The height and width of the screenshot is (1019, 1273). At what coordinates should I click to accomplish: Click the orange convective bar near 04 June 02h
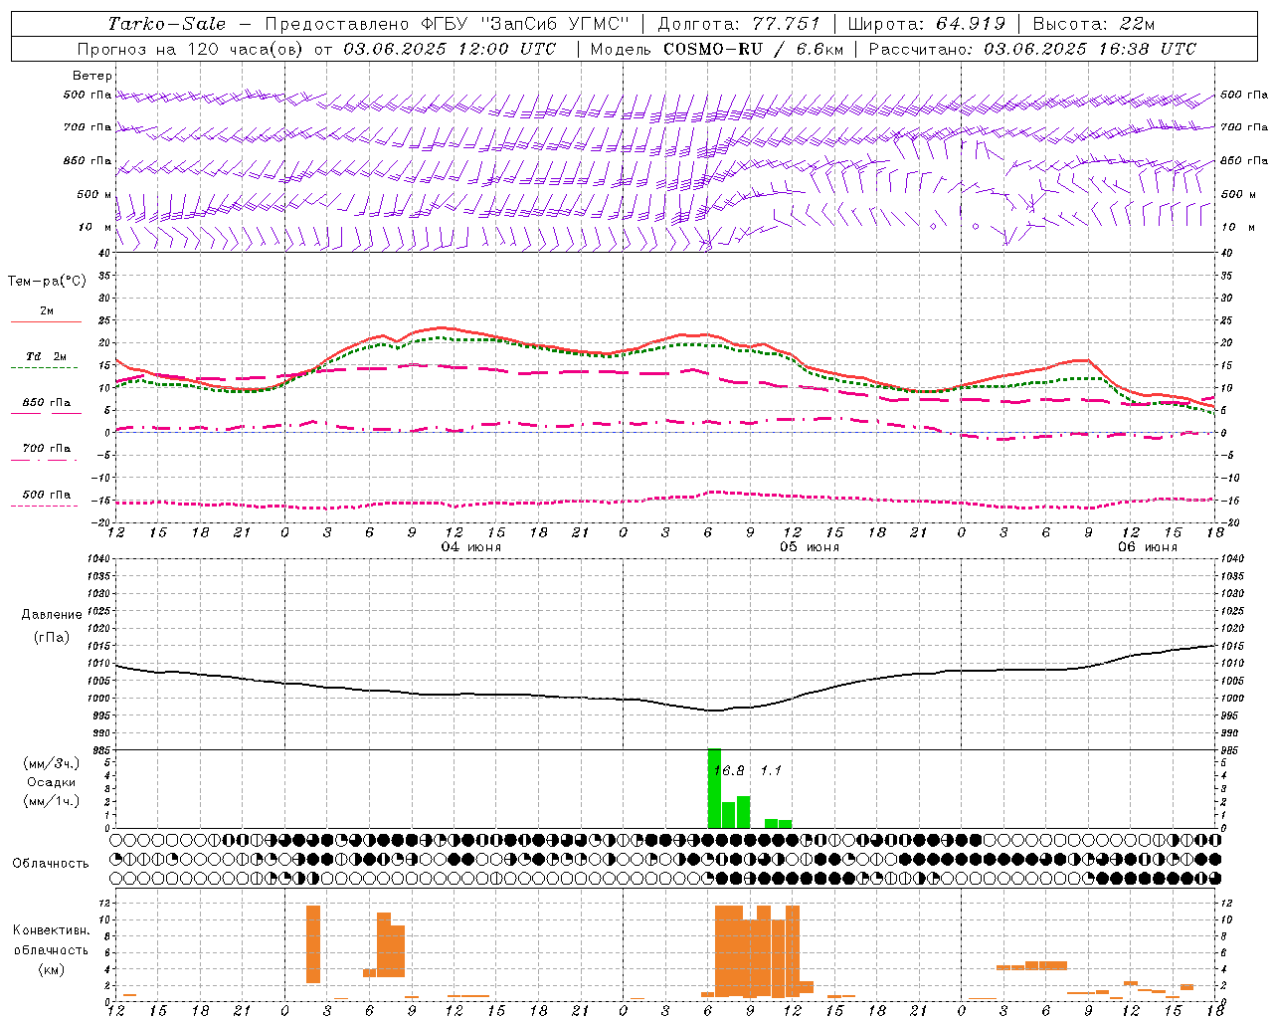tap(313, 944)
